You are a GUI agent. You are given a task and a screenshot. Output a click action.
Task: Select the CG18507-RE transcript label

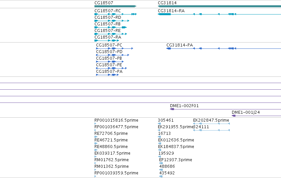108,31
